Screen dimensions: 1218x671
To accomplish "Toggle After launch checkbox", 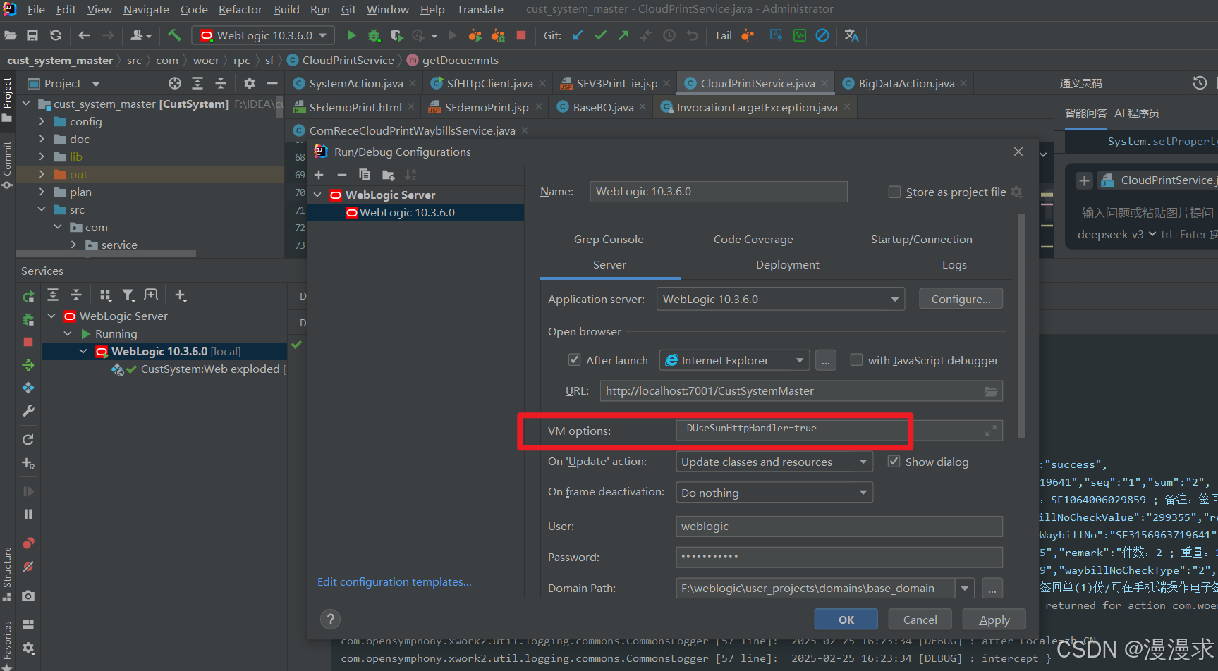I will pos(574,359).
